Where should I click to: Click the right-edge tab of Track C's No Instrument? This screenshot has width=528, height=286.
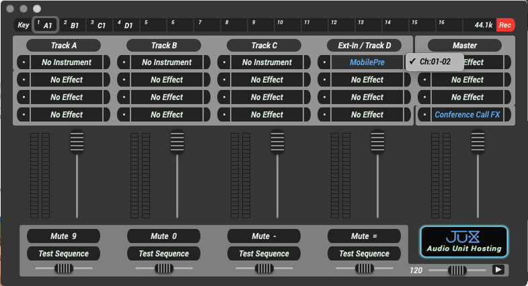[307, 62]
